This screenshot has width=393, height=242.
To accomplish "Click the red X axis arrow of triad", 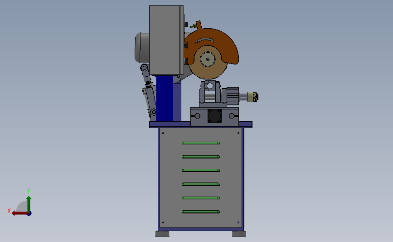I will pos(19,213).
